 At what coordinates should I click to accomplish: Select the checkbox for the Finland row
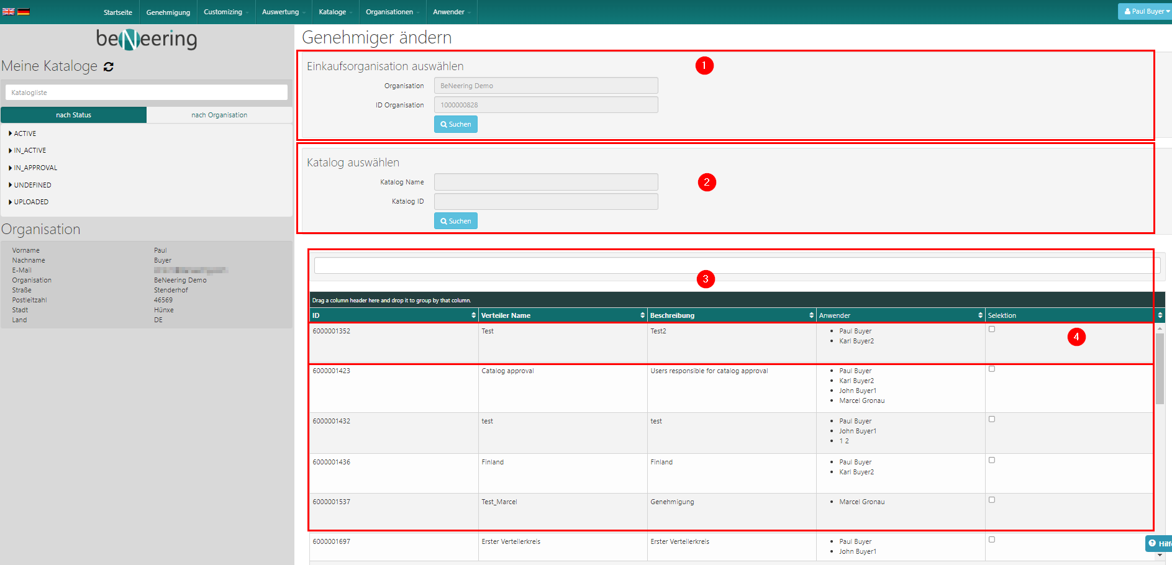992,460
